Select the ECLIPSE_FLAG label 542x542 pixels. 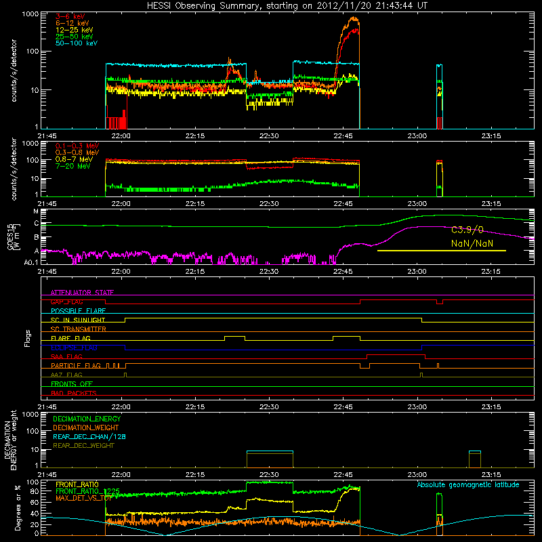tap(74, 348)
